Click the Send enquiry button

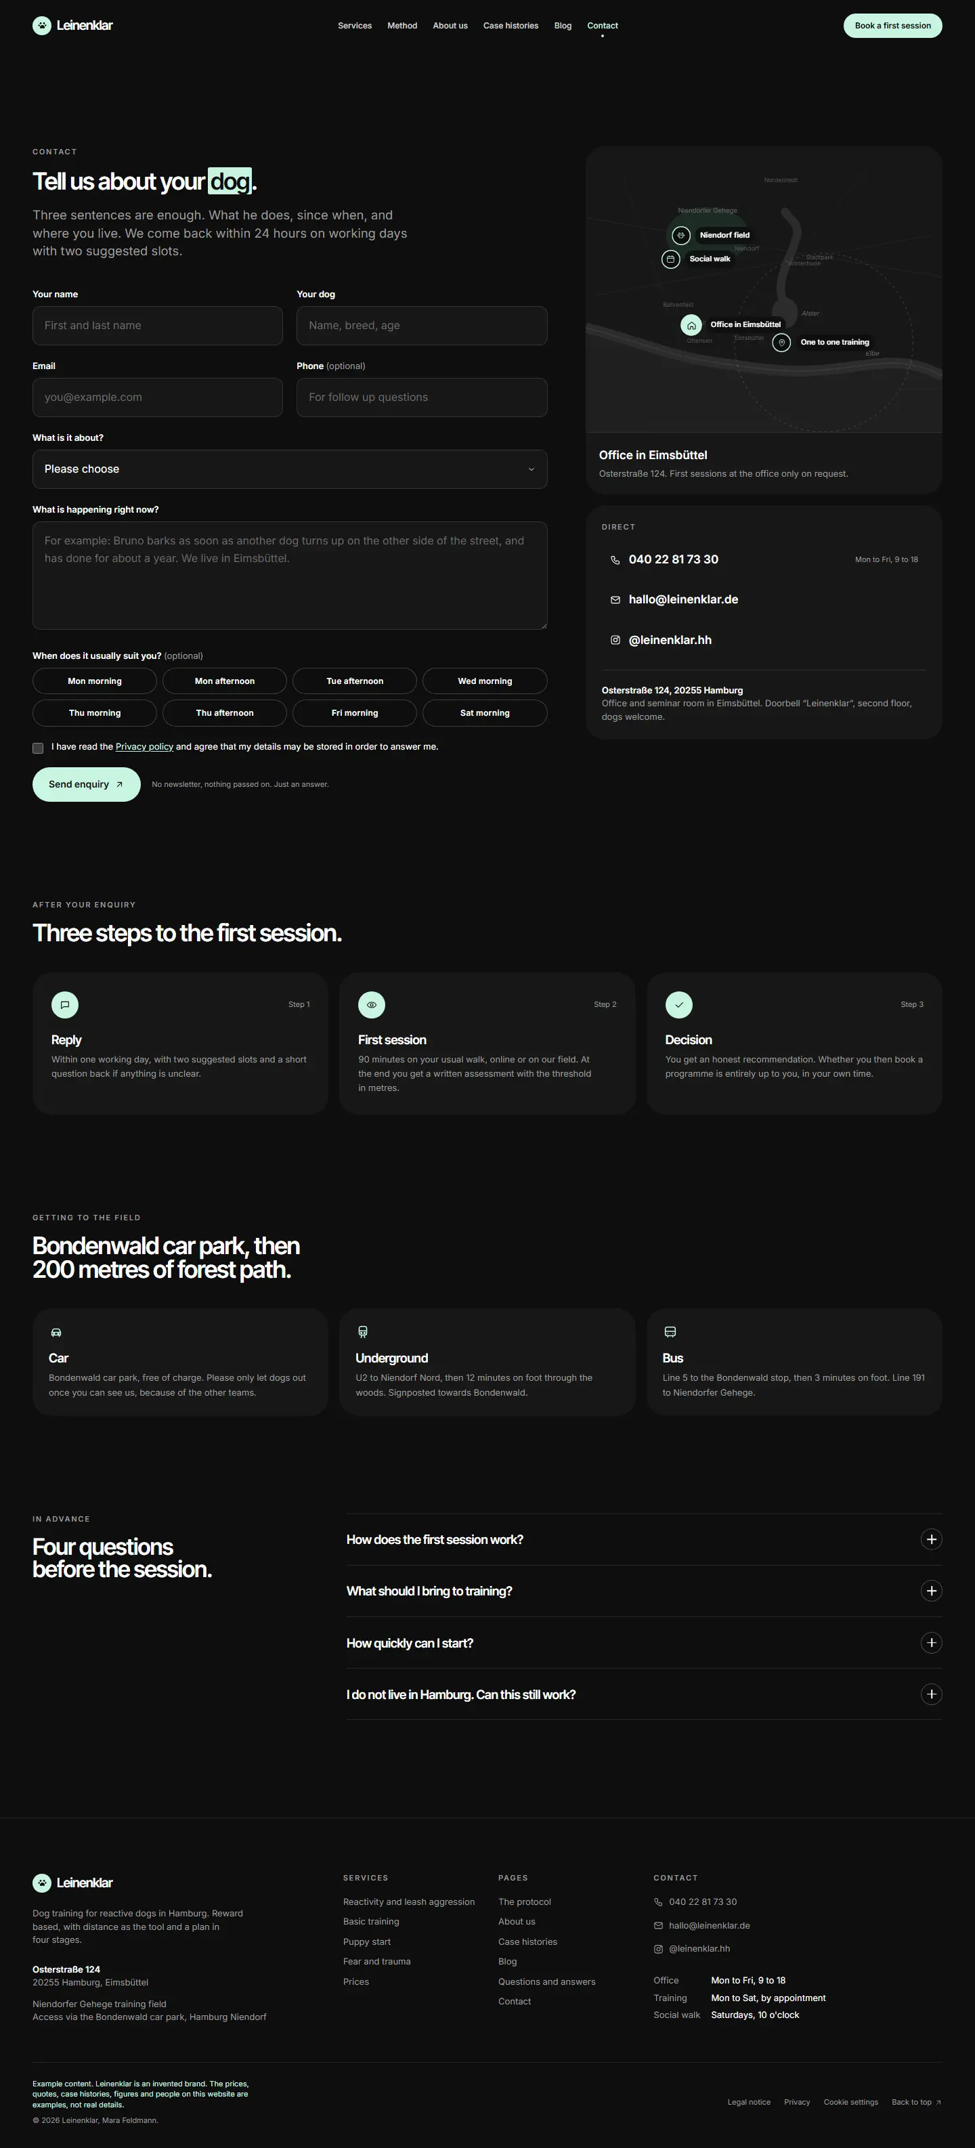(x=86, y=785)
